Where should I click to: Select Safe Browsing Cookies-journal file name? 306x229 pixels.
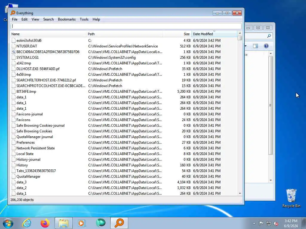tap(40, 126)
